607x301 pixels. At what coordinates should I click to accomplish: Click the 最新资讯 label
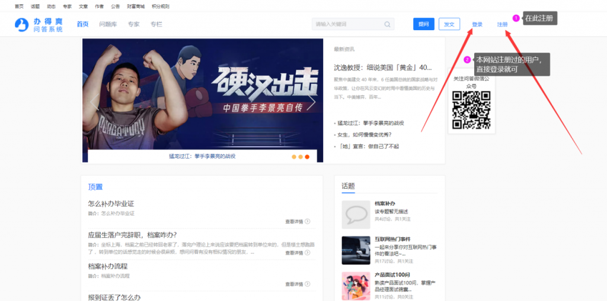pyautogui.click(x=344, y=49)
